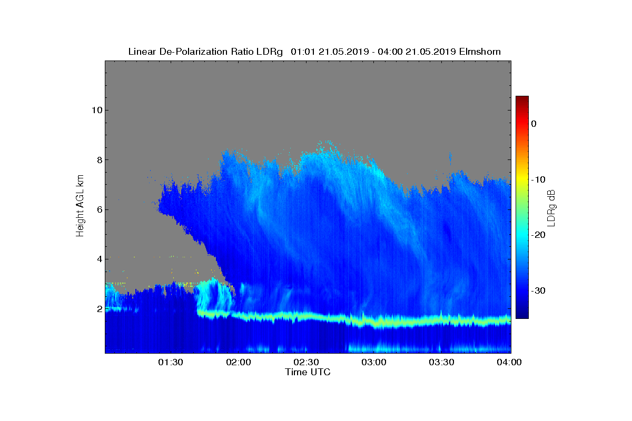Image resolution: width=632 pixels, height=421 pixels.
Task: Click the 01:30 time tick label
Action: (x=171, y=363)
